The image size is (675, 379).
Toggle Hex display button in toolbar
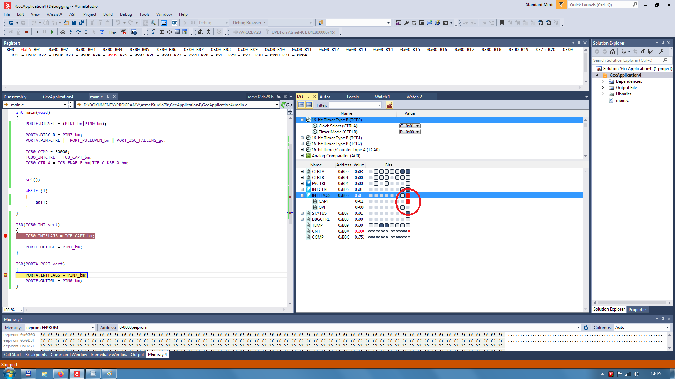click(x=113, y=32)
